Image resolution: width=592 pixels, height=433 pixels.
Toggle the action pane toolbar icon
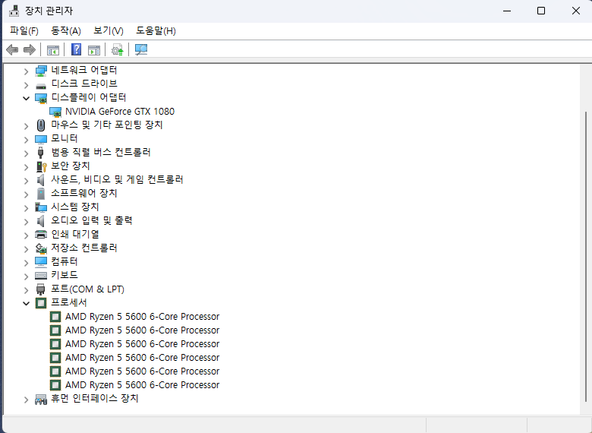[x=94, y=50]
